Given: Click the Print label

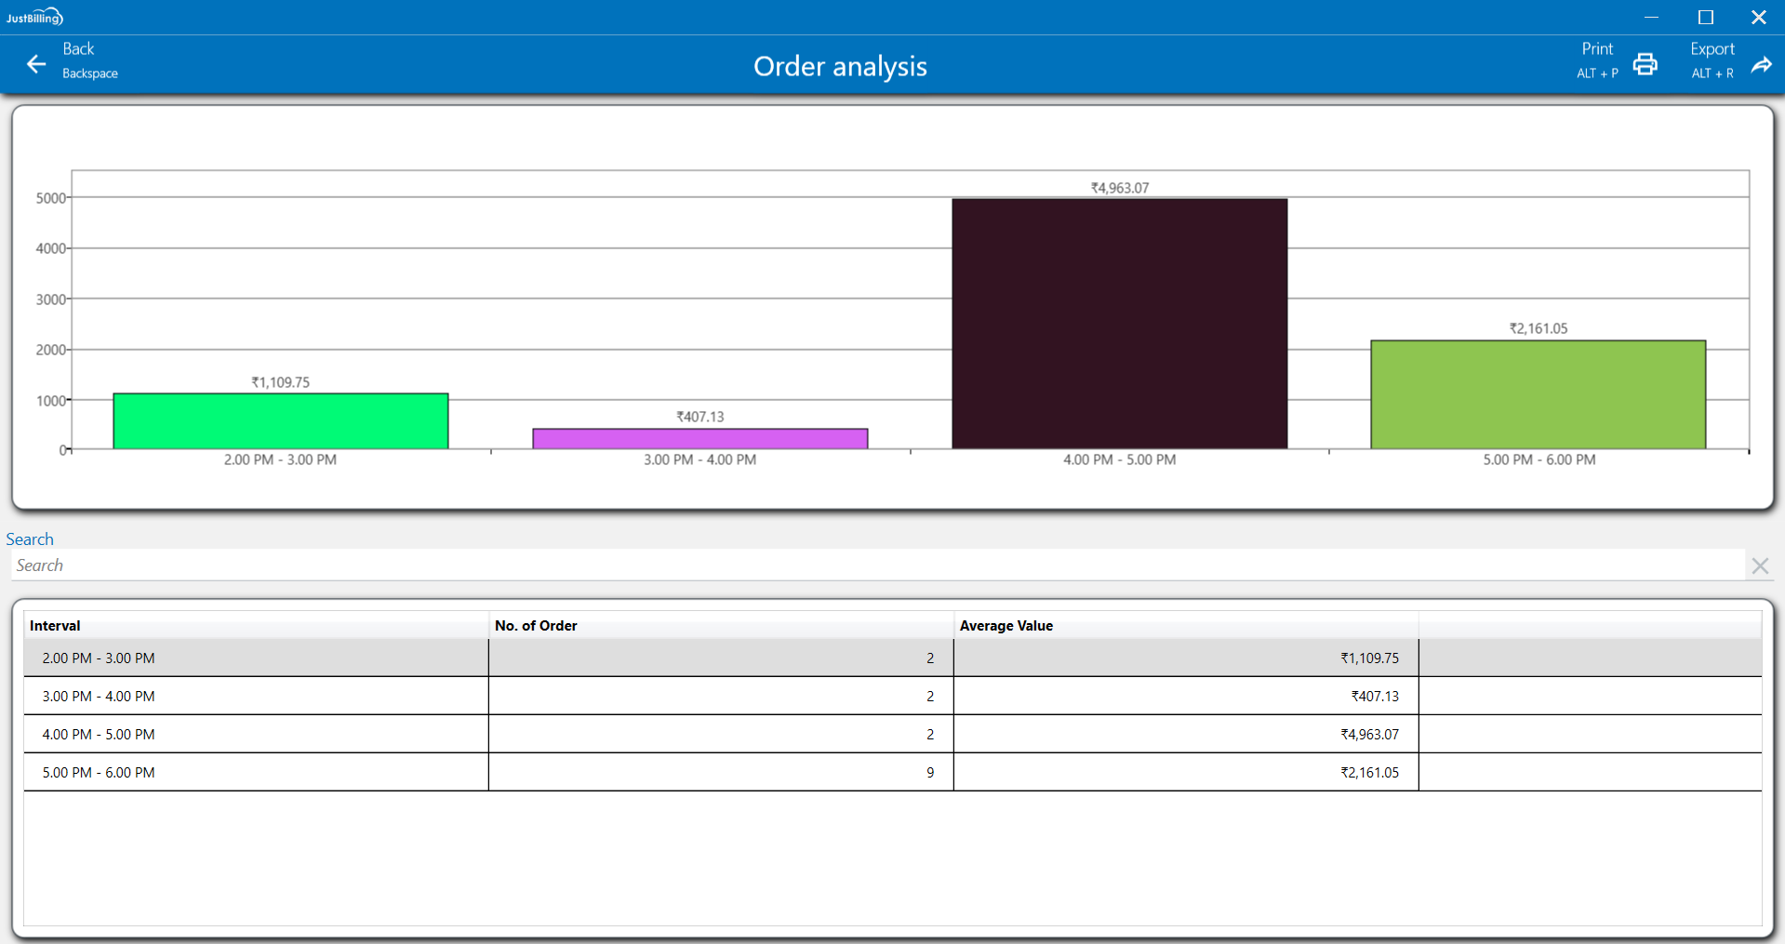Looking at the screenshot, I should [x=1597, y=49].
